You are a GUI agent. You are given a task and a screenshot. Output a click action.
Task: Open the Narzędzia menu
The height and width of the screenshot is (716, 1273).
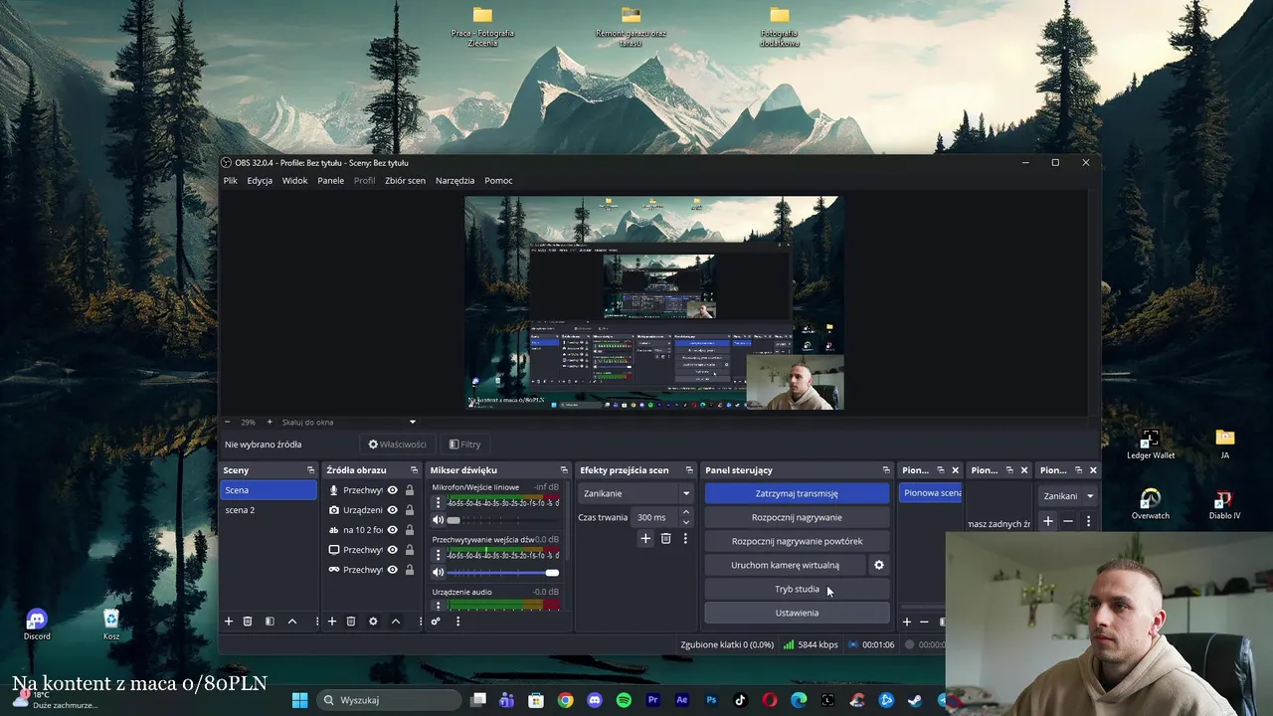point(455,181)
